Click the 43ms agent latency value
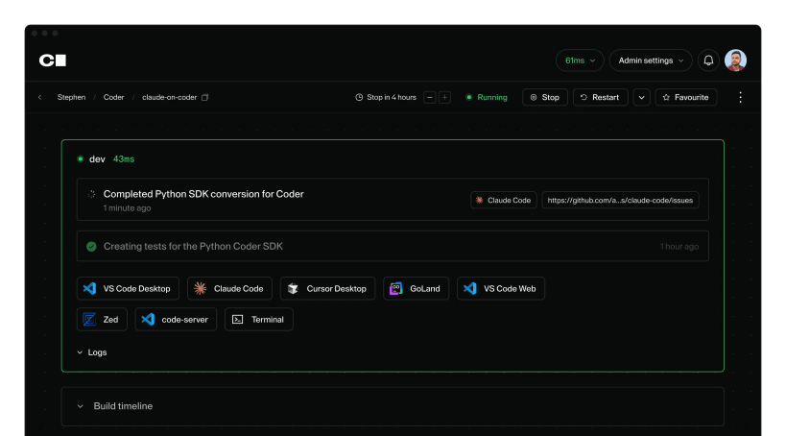The width and height of the screenshot is (786, 436). (124, 159)
